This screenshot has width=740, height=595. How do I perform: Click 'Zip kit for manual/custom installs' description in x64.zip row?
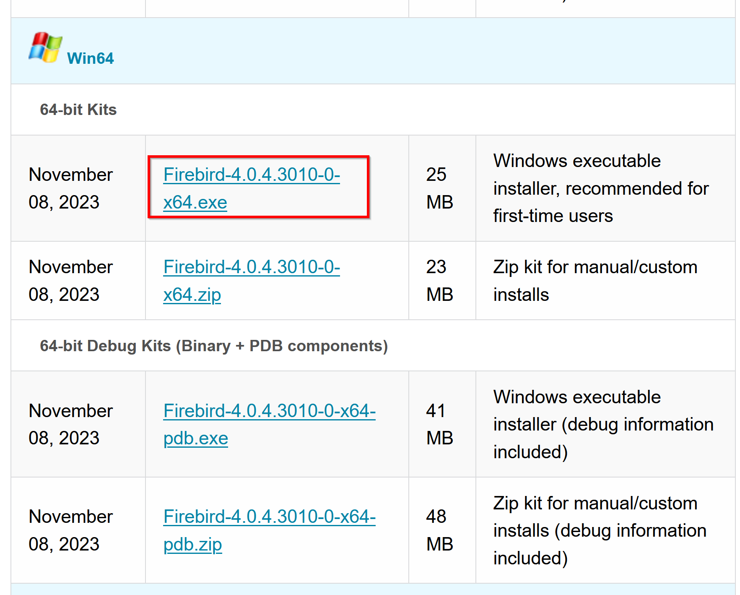(x=595, y=281)
